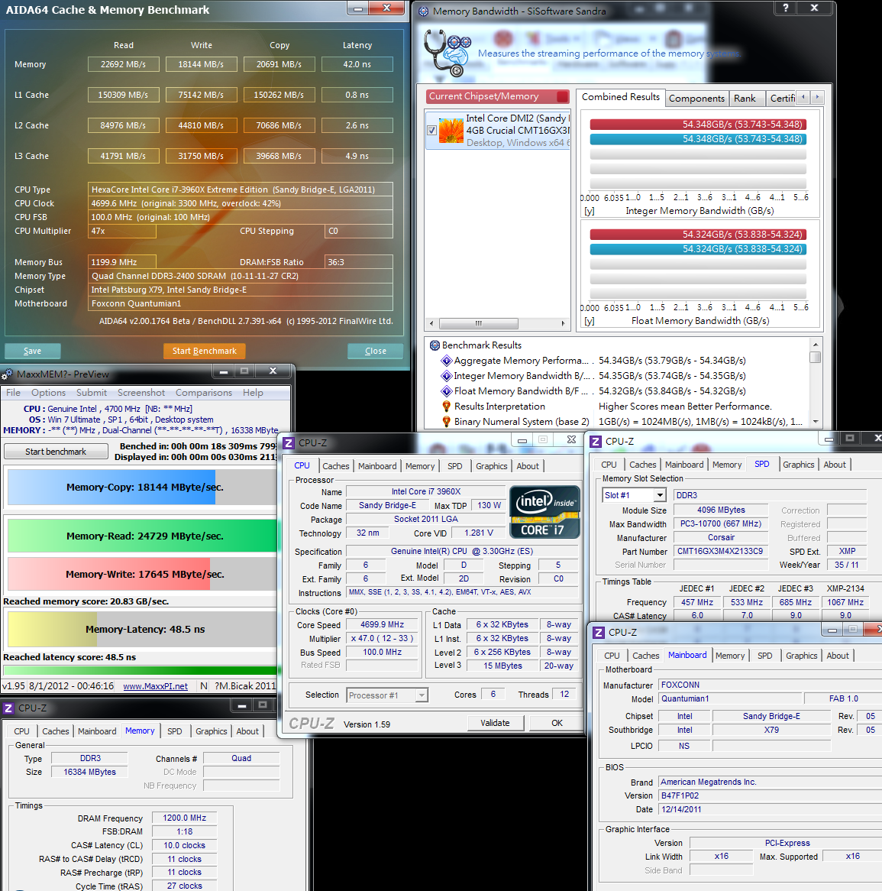Screen dimensions: 882x891
Task: Click the horizontal scrollbar thumb under the chipset list
Action: pos(478,323)
